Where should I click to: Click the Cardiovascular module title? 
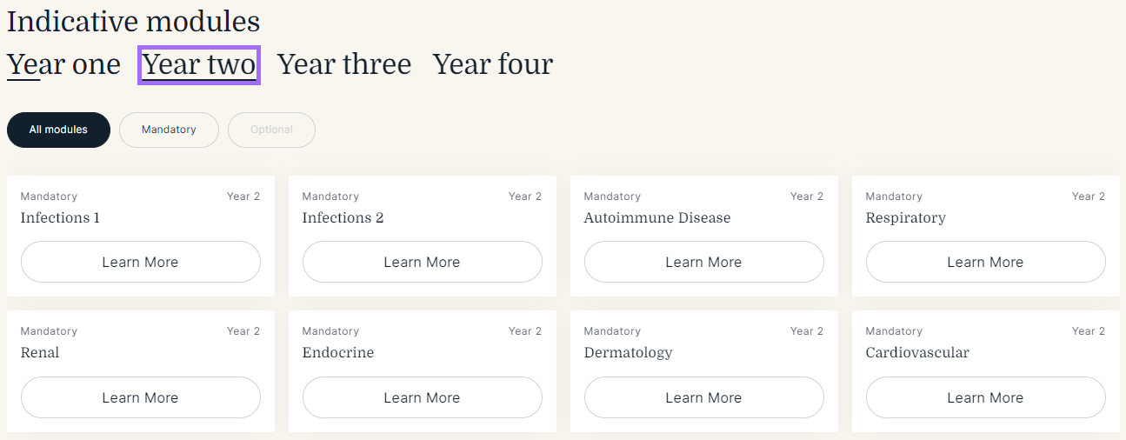(917, 352)
